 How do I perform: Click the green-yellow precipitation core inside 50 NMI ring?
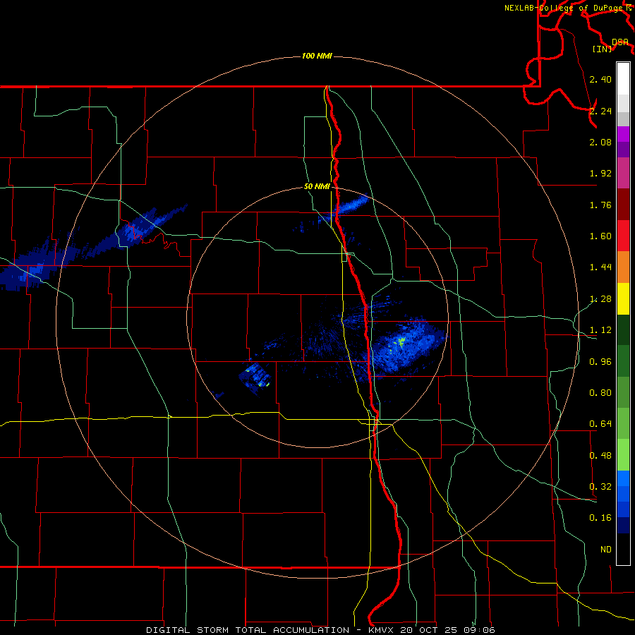coord(400,342)
